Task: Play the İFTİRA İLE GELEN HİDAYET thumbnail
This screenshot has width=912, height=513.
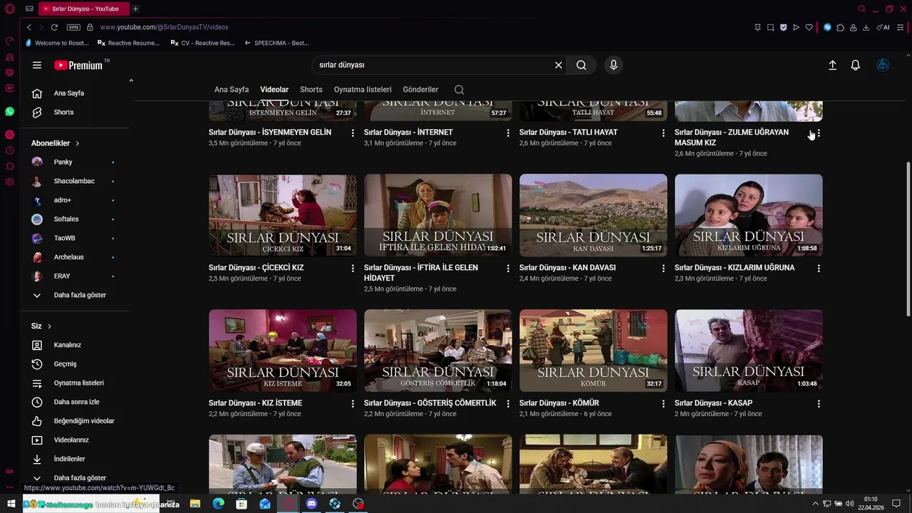Action: coord(438,215)
